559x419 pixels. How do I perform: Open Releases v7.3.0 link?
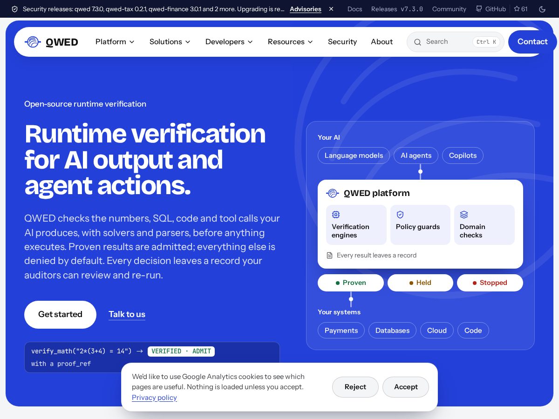pyautogui.click(x=397, y=9)
